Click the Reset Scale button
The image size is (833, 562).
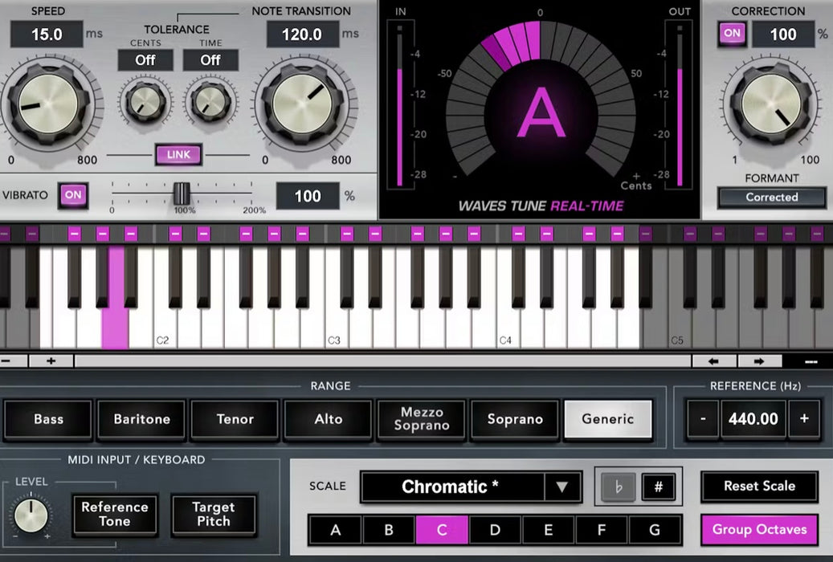click(x=759, y=486)
